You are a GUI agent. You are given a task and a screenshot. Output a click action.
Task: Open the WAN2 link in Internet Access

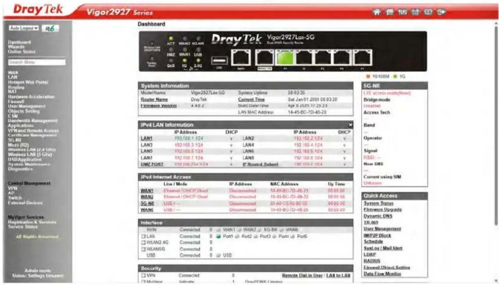click(x=147, y=197)
